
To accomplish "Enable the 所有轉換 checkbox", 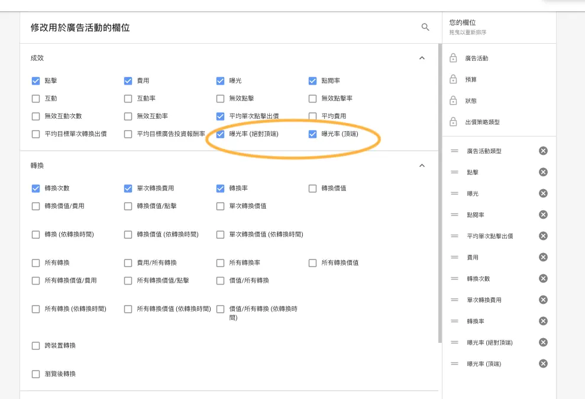I will pyautogui.click(x=36, y=262).
